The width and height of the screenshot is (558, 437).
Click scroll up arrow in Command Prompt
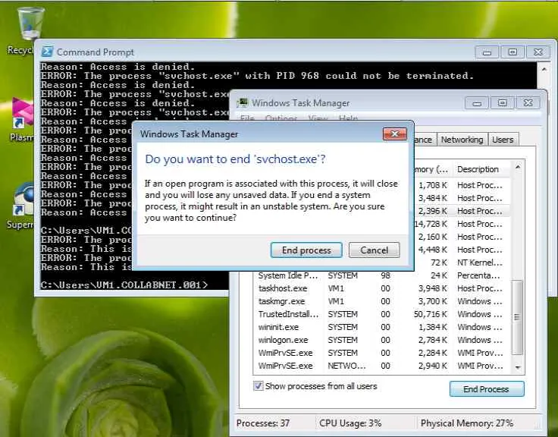(544, 69)
